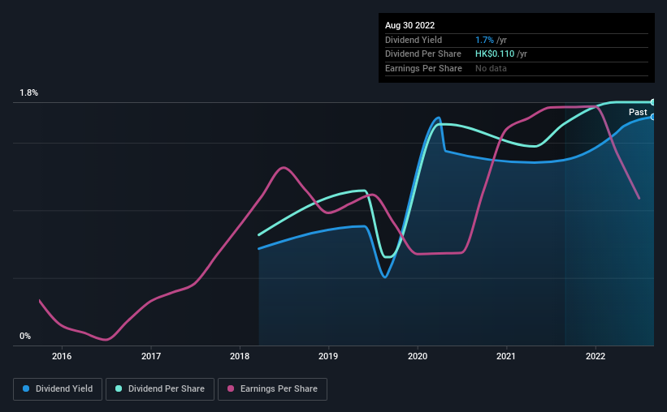Click the 2016 x-axis label
This screenshot has height=412, width=667.
tap(62, 356)
